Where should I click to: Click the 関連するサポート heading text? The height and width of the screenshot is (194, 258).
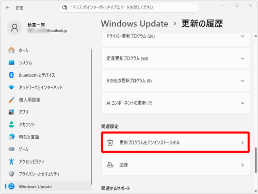pyautogui.click(x=116, y=188)
